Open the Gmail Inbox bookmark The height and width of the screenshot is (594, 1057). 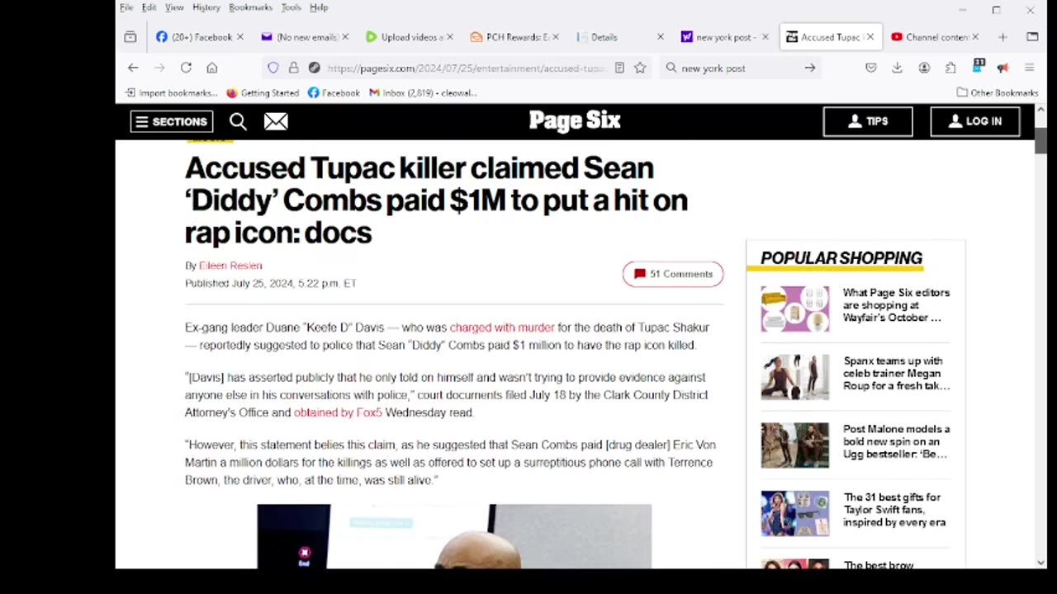(423, 92)
